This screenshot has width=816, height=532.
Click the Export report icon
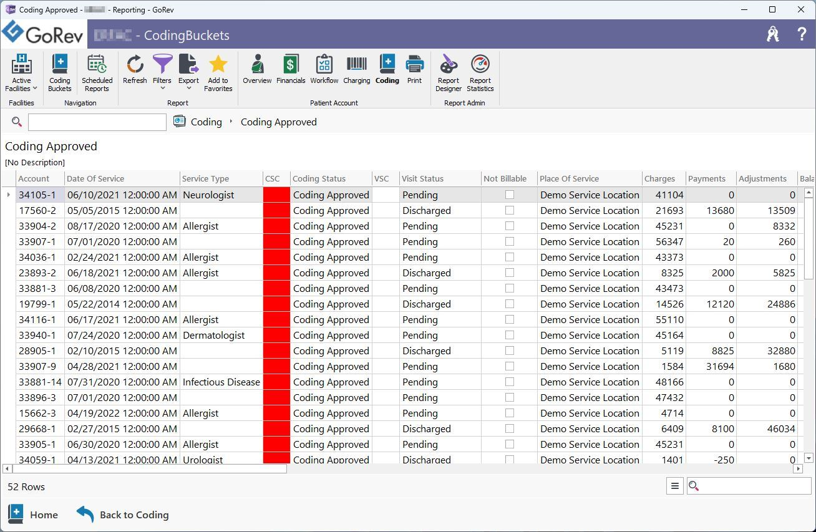(188, 64)
